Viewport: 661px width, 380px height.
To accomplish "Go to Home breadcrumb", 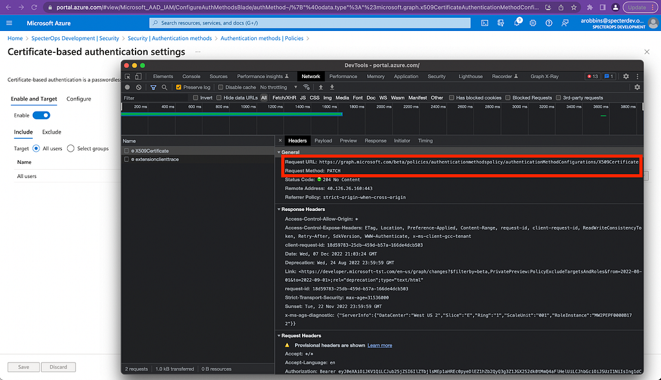I will [15, 38].
